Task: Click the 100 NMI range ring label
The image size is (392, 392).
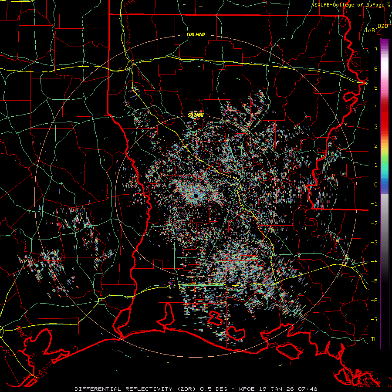Action: pos(196,34)
